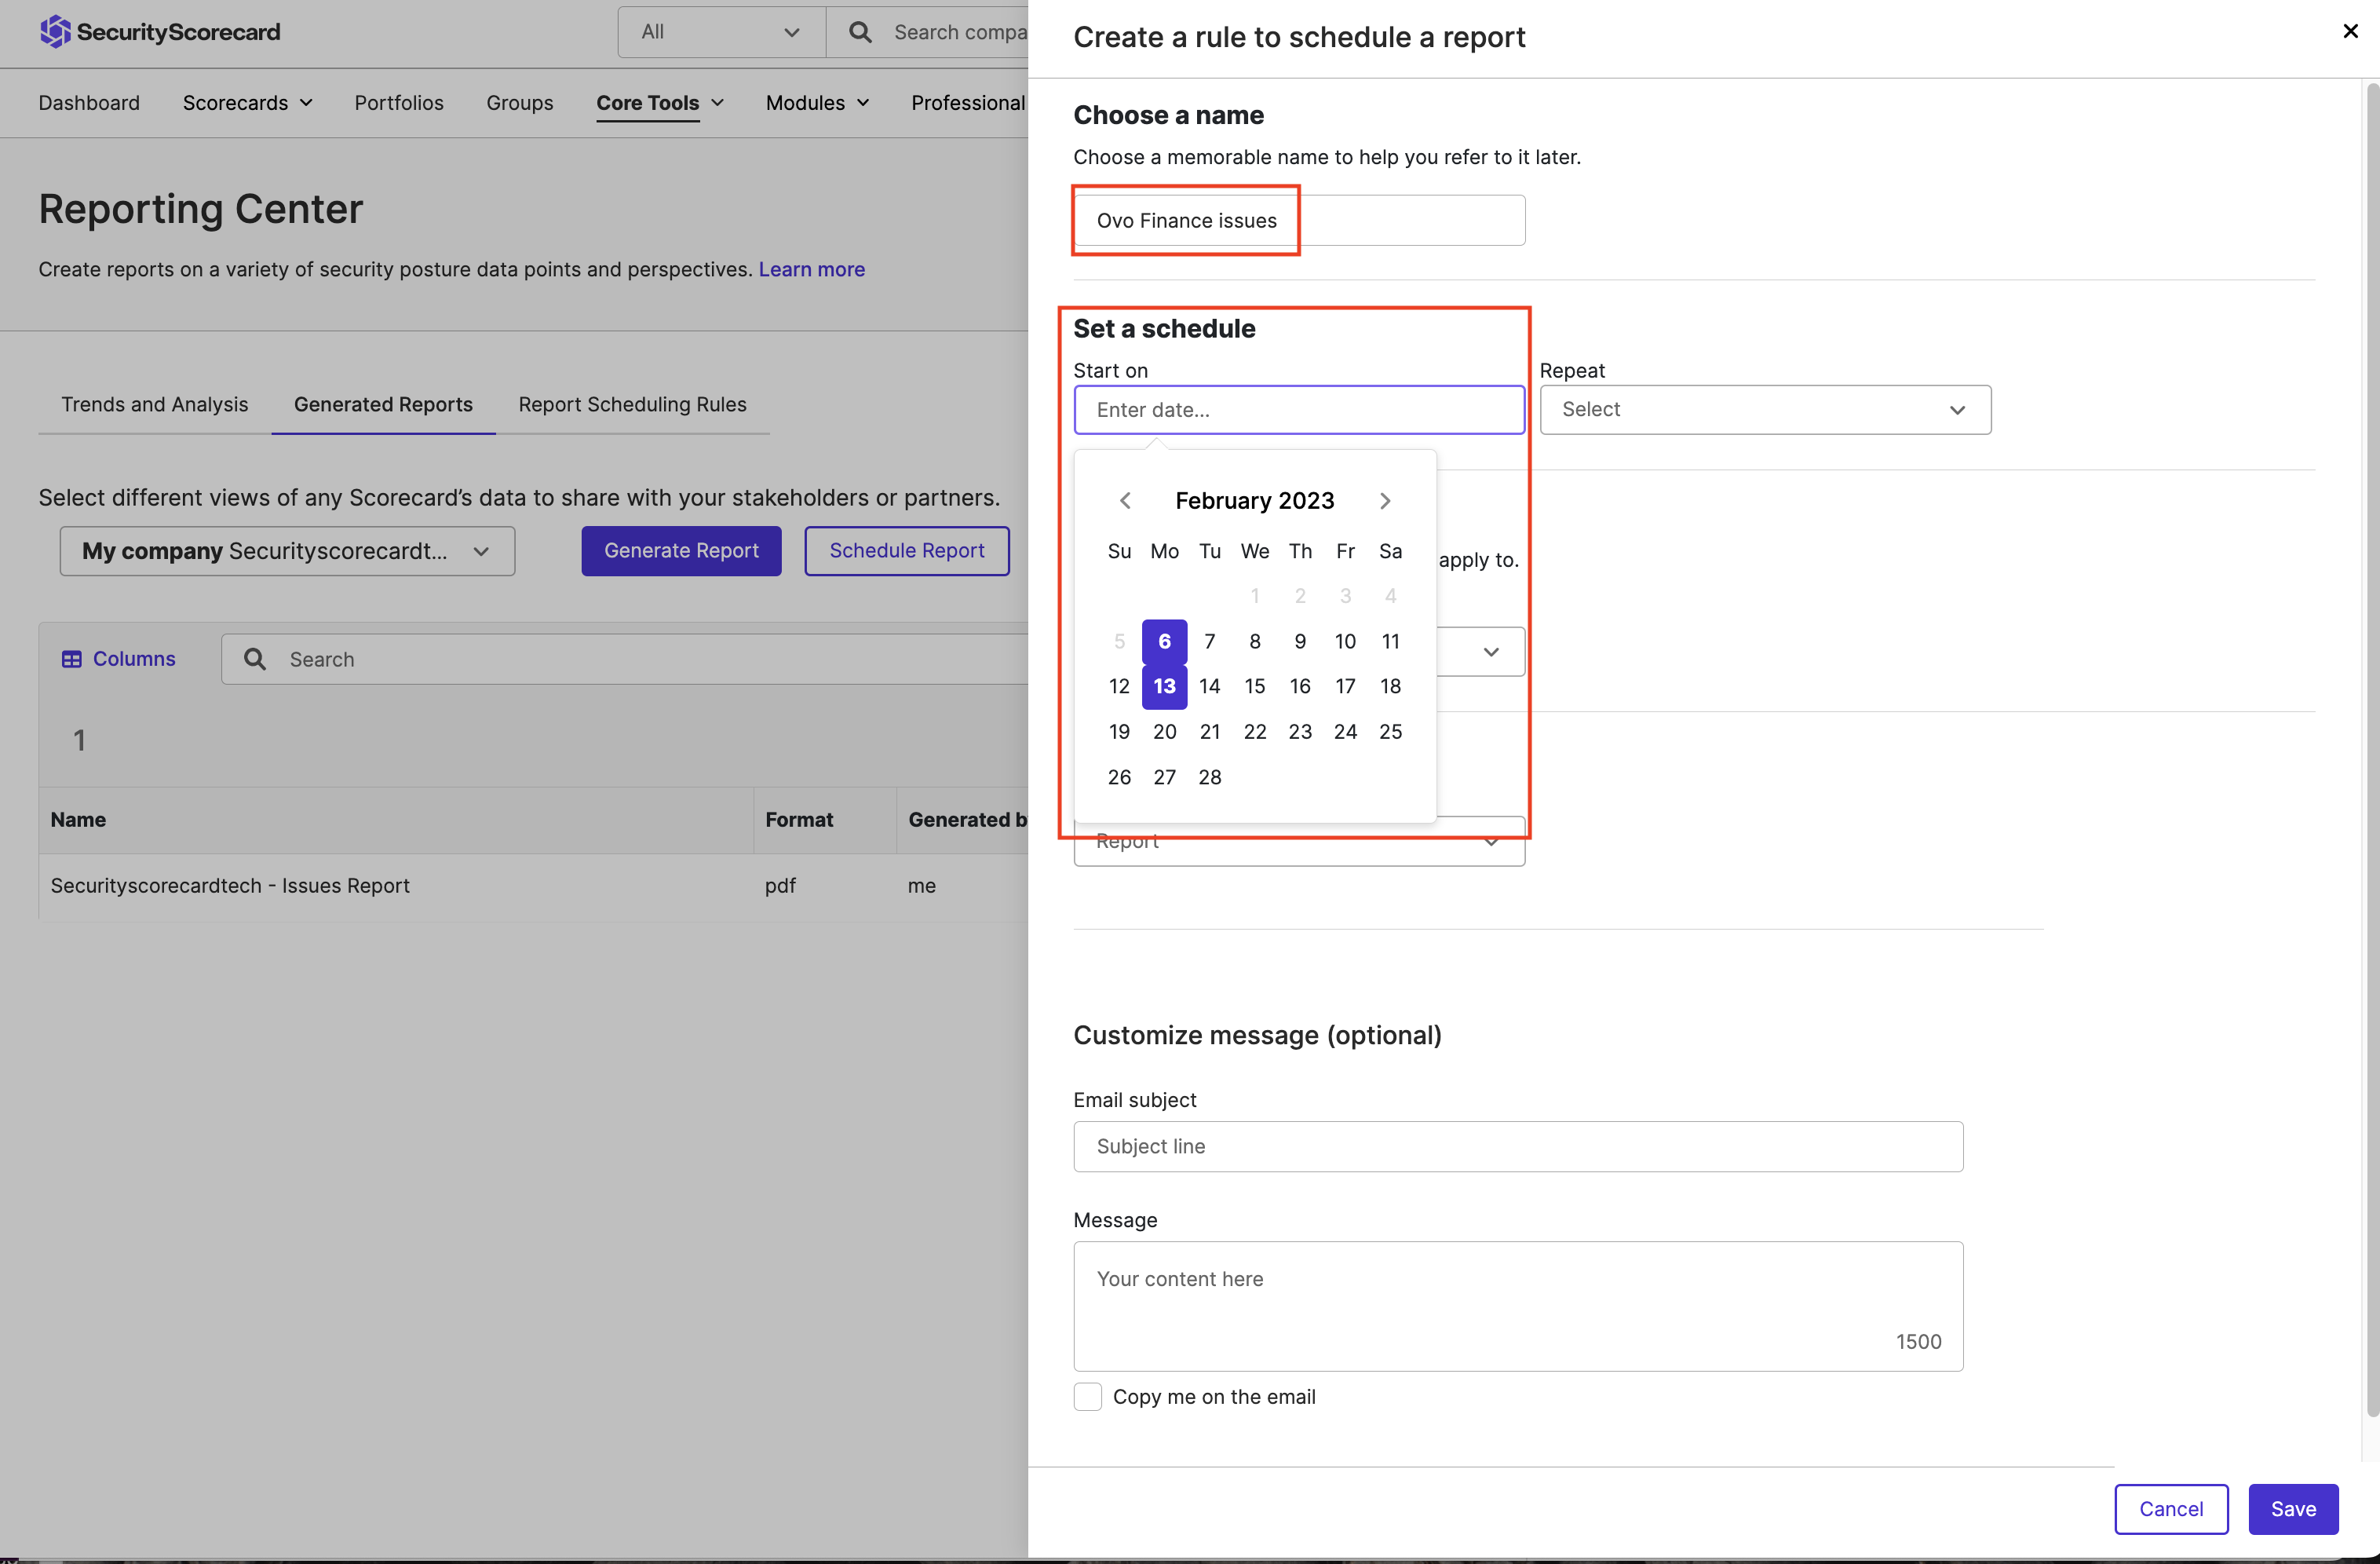Open the Repeat Select dropdown

click(1765, 410)
